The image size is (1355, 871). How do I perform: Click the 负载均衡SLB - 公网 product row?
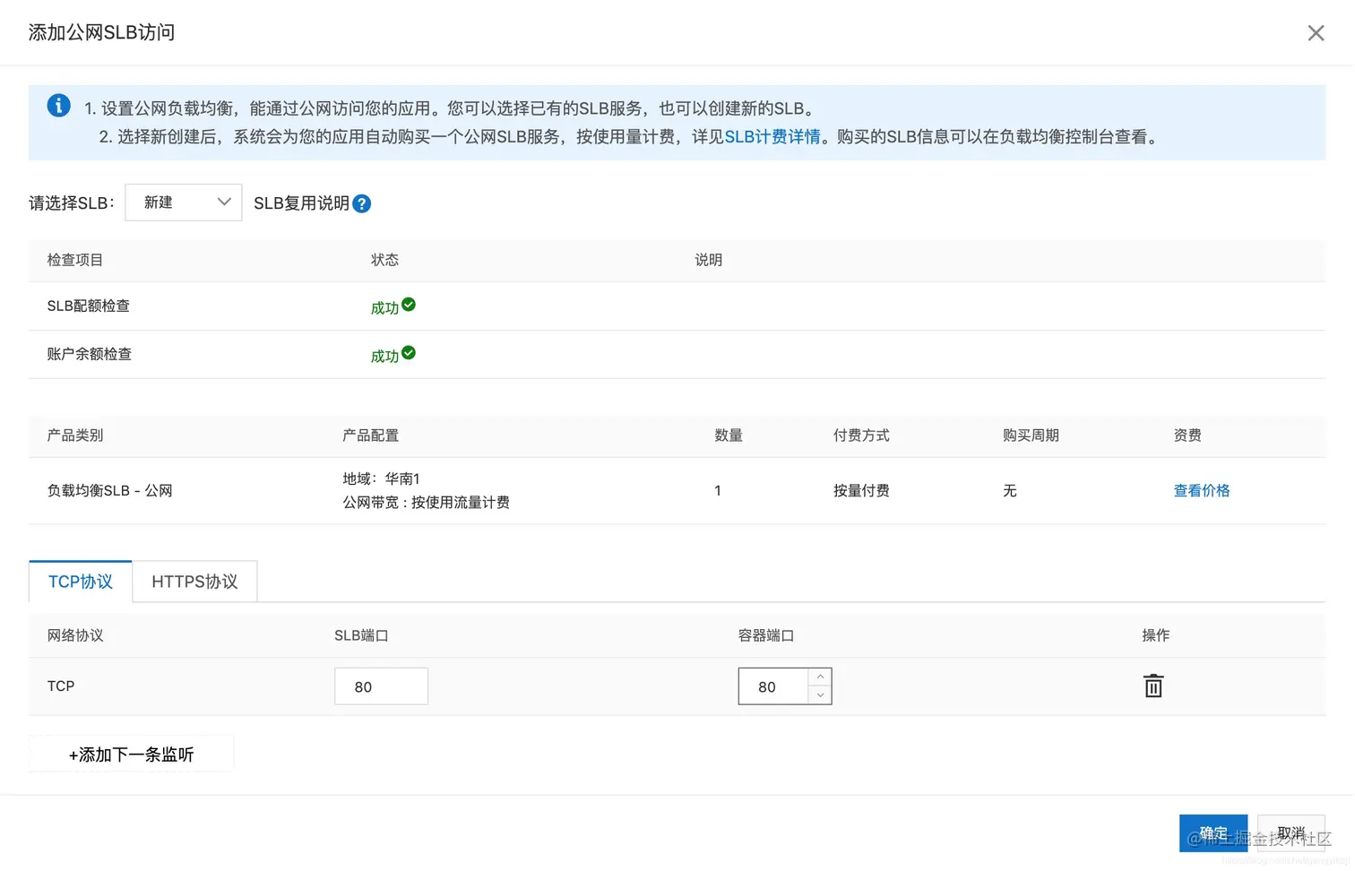(109, 490)
